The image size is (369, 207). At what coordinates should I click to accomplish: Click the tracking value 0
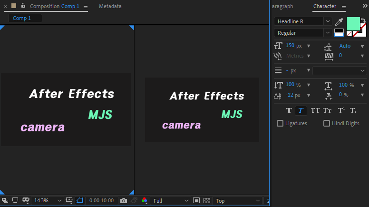340,56
